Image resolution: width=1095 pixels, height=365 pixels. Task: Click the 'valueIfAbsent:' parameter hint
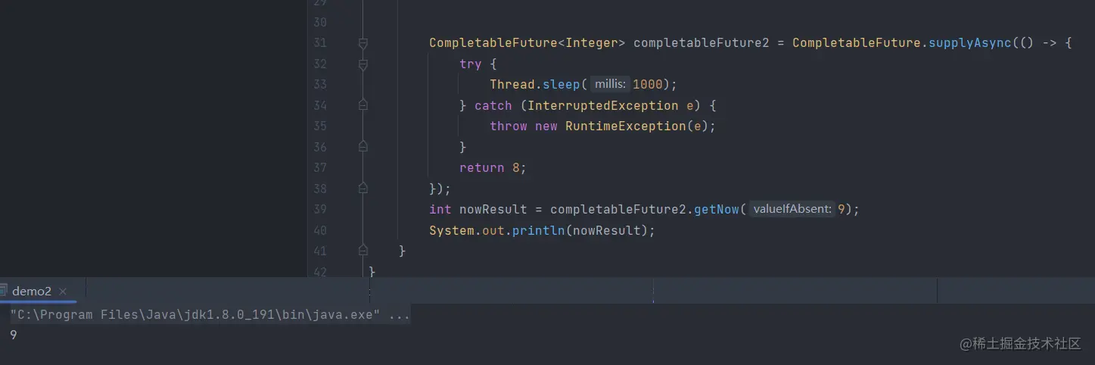(792, 209)
